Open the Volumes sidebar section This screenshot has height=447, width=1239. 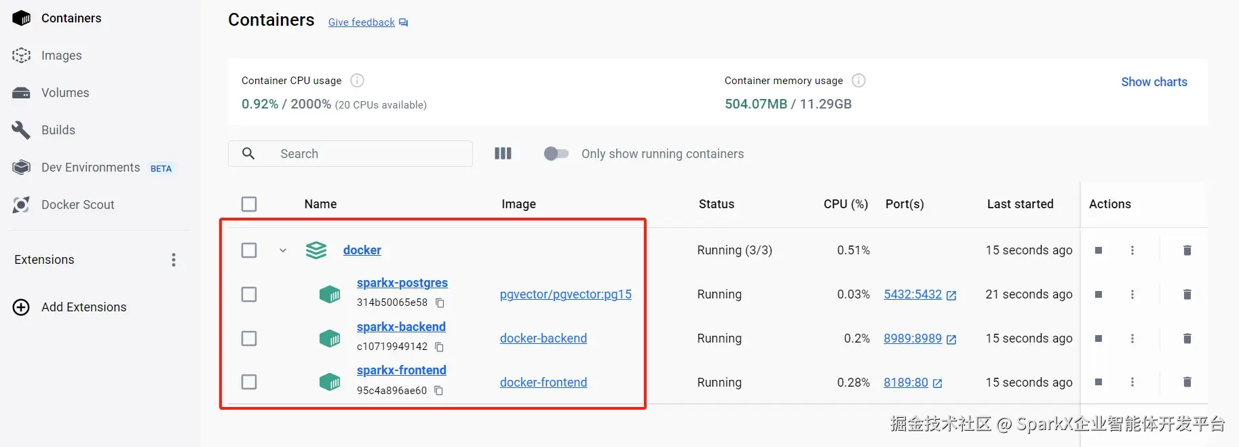coord(65,93)
